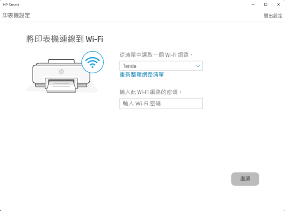The height and width of the screenshot is (211, 285).
Task: Expand the Wi-Fi network list chevron arrow
Action: tap(198, 66)
